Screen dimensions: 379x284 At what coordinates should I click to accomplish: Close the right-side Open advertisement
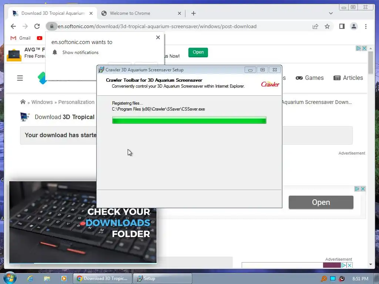[x=363, y=189]
